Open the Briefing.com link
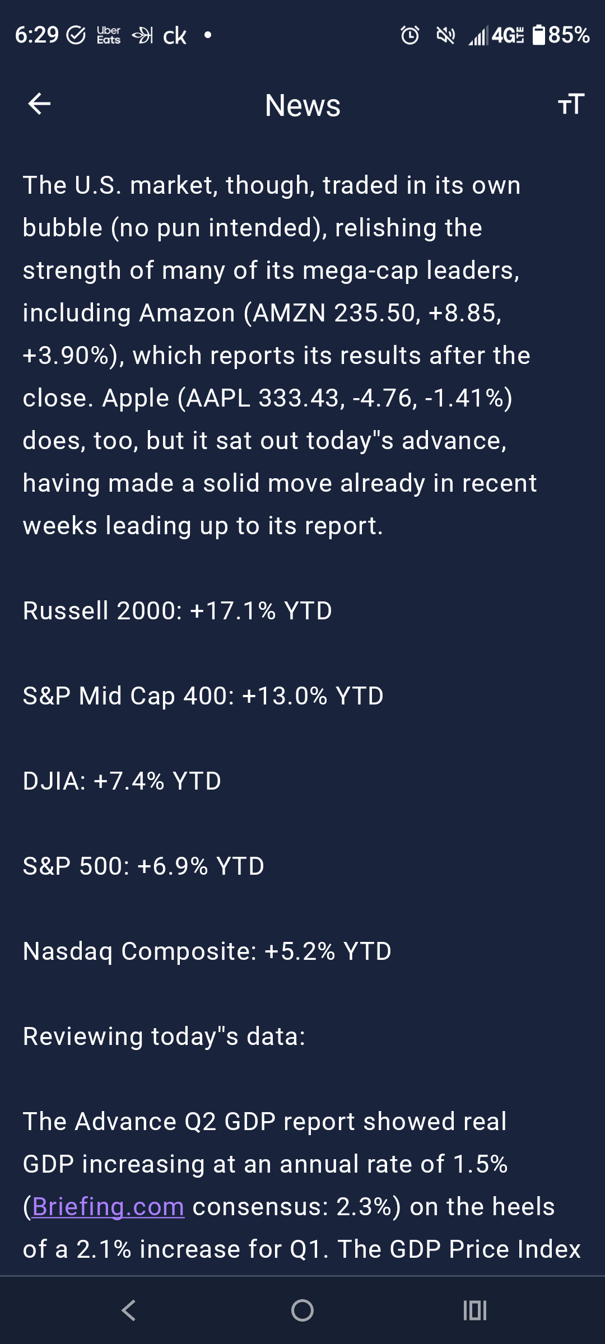The image size is (605, 1344). click(108, 1207)
